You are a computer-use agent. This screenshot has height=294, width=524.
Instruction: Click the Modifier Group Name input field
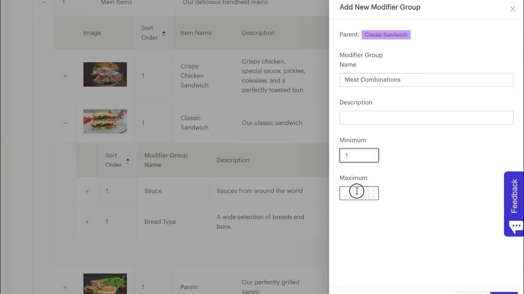click(426, 80)
